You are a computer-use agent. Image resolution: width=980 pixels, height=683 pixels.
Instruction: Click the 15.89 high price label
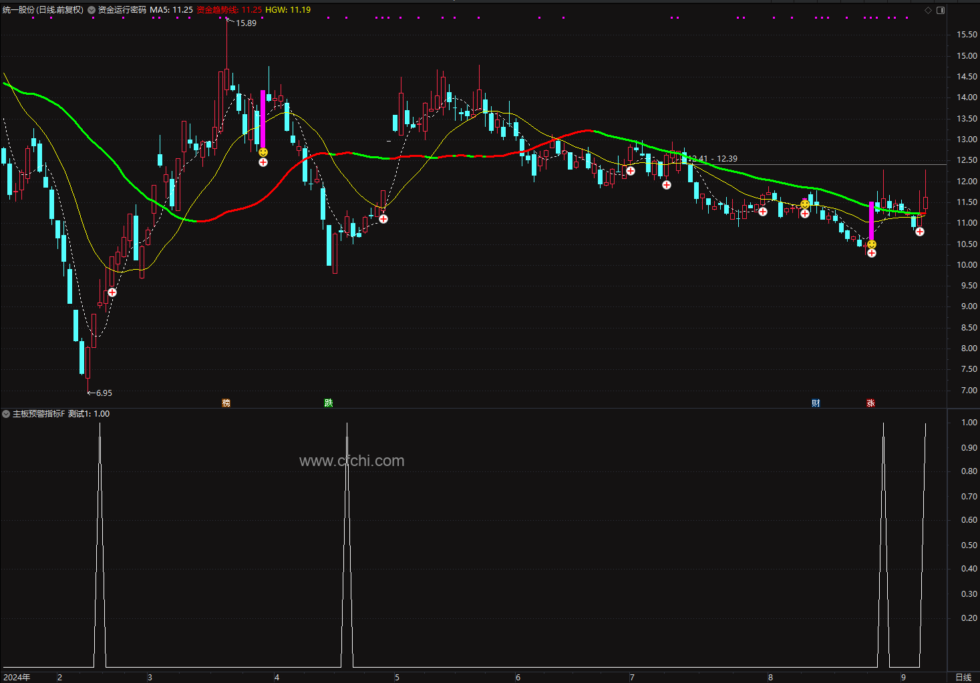coord(246,23)
